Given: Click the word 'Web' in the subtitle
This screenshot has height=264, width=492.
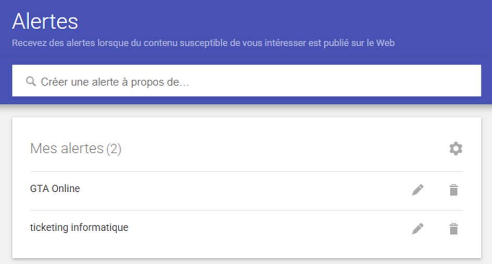Looking at the screenshot, I should (385, 43).
